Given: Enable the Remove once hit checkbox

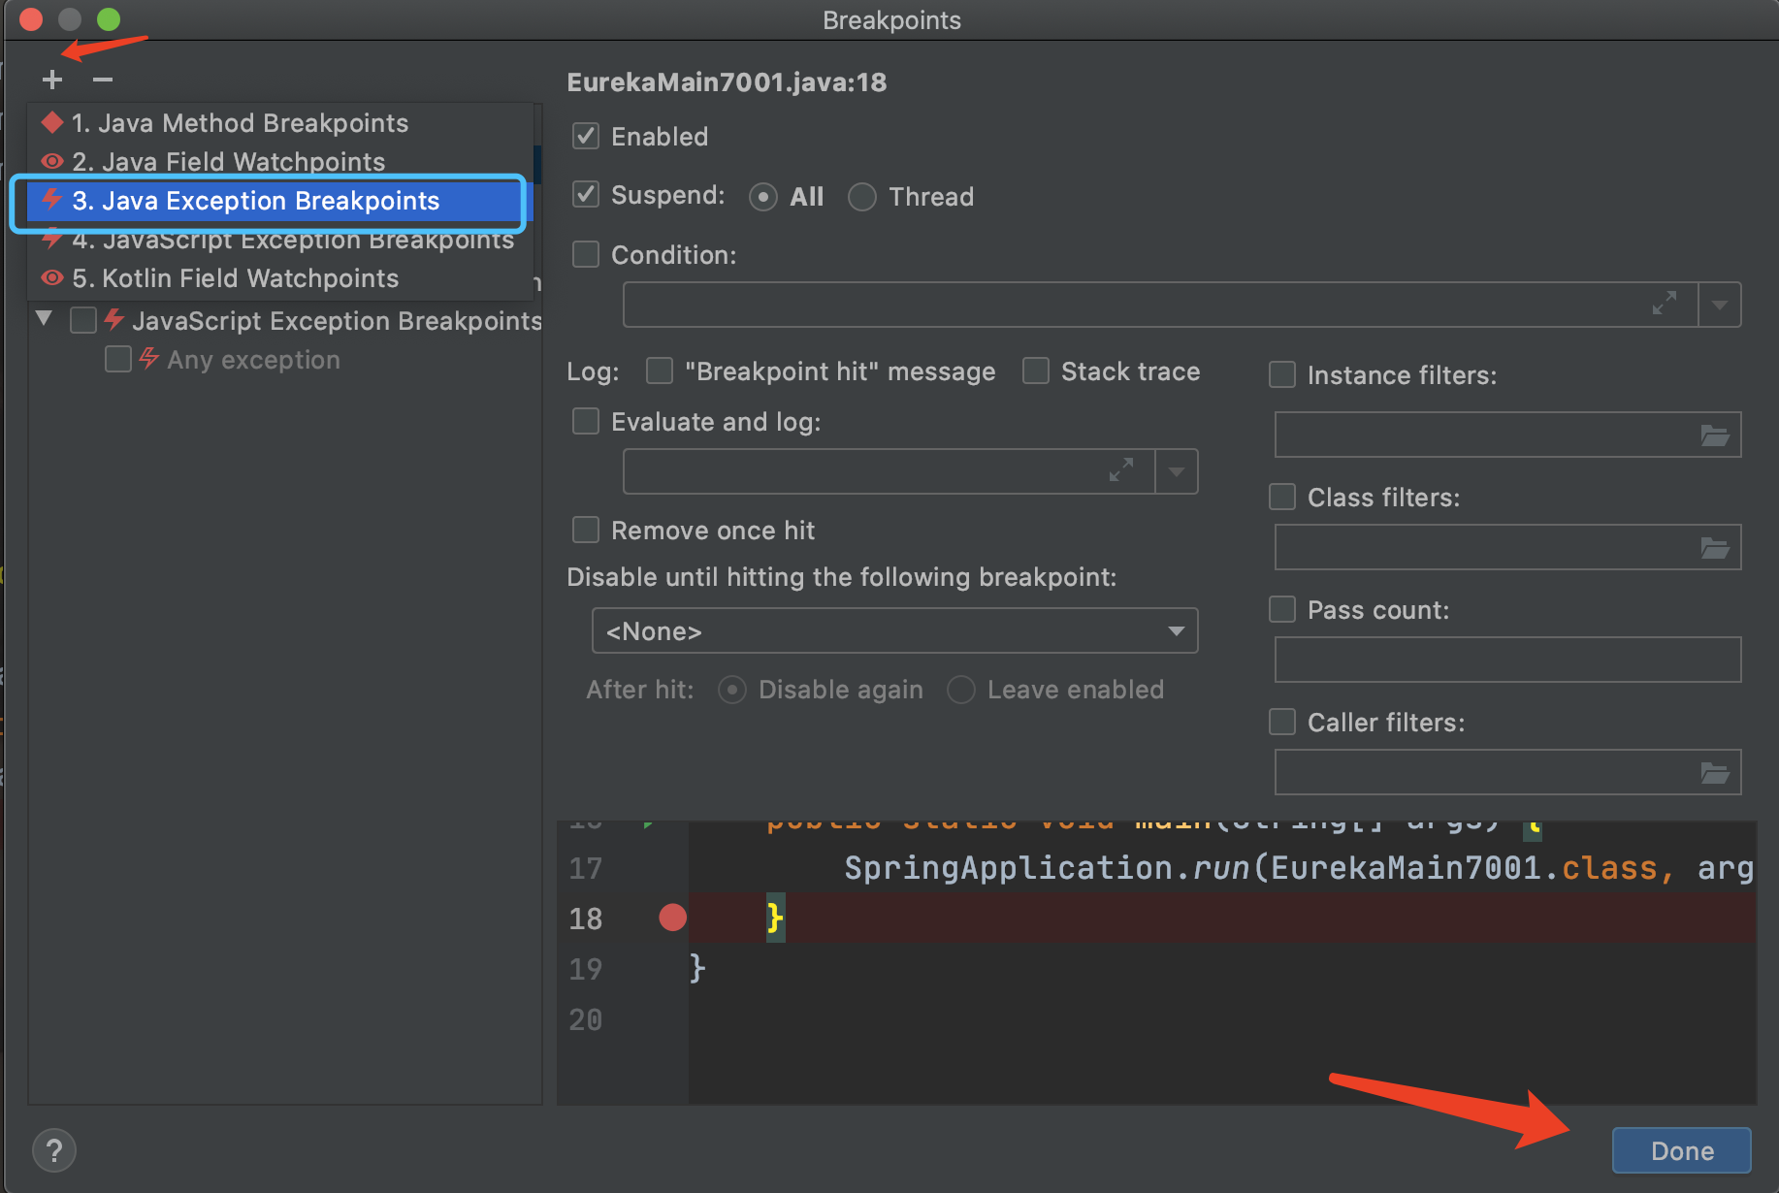Looking at the screenshot, I should (x=586, y=530).
